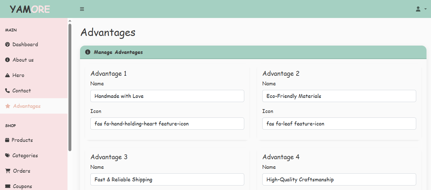Click the Contact phone icon
The height and width of the screenshot is (190, 431).
coord(7,91)
